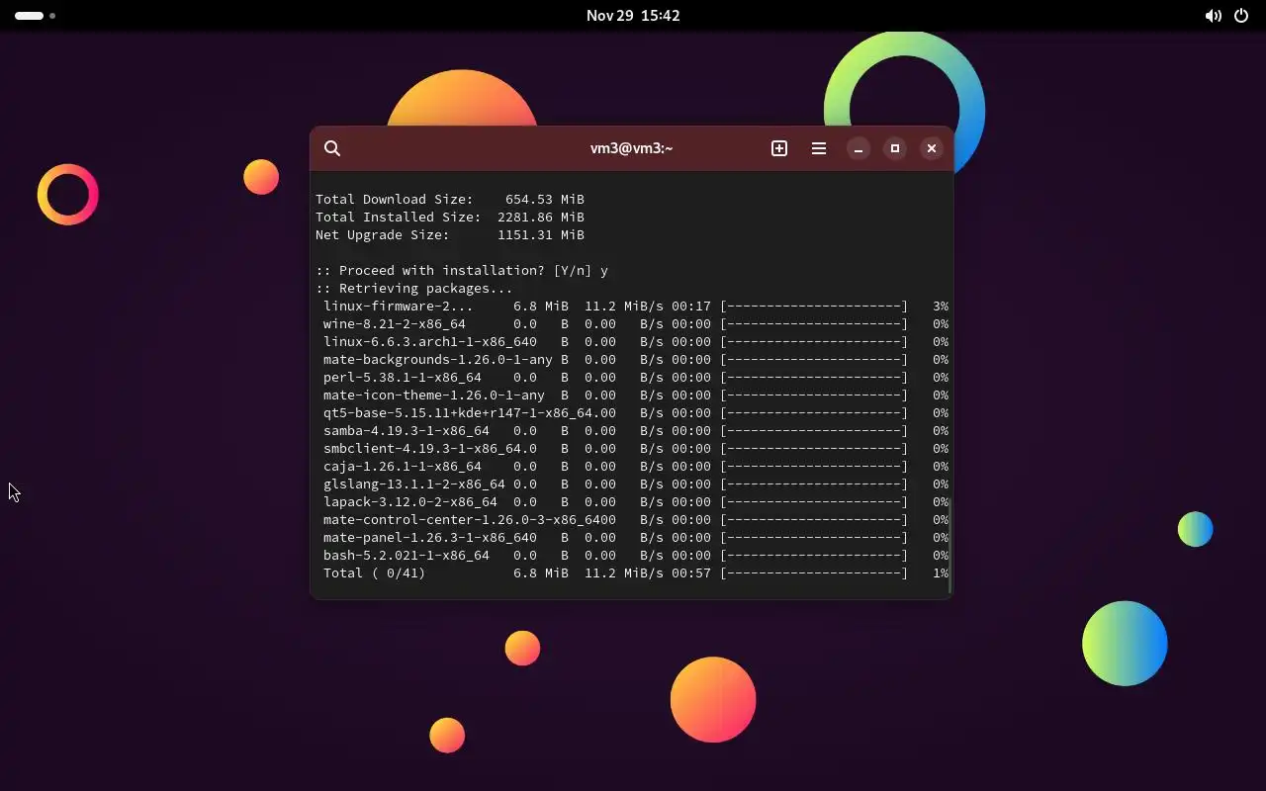Minimize the vm3@vm3 terminal window
The width and height of the screenshot is (1266, 791).
click(859, 148)
